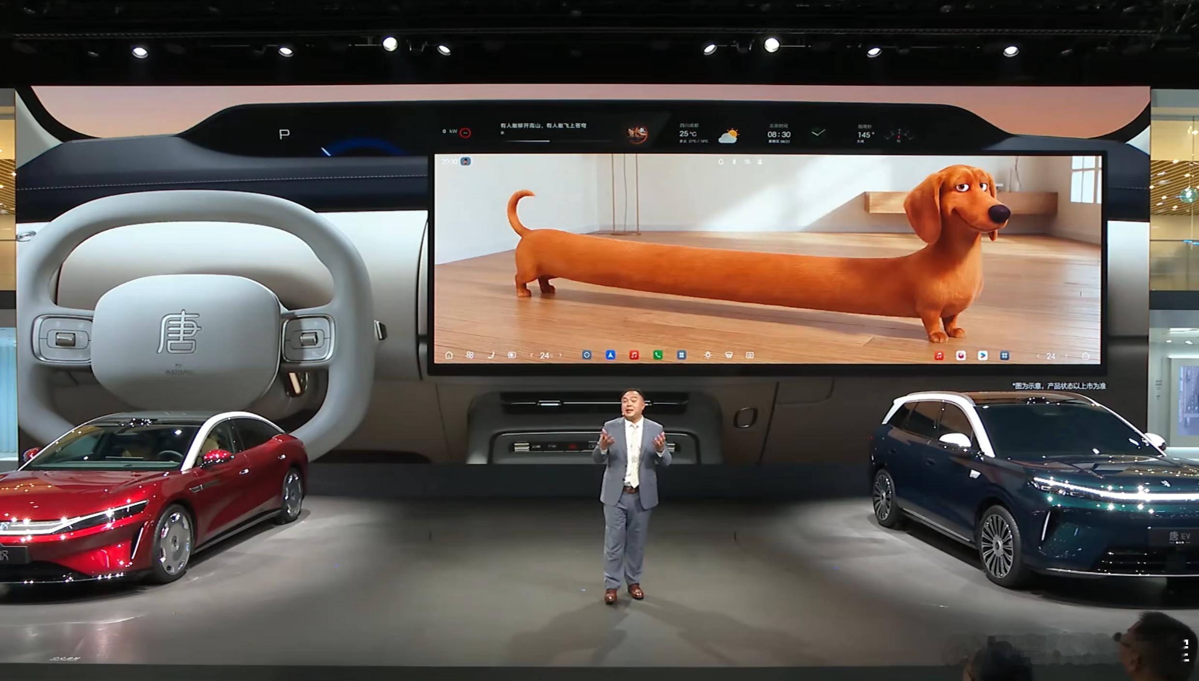This screenshot has width=1199, height=681.
Task: Tap the light bulb icon in the dock
Action: click(708, 355)
